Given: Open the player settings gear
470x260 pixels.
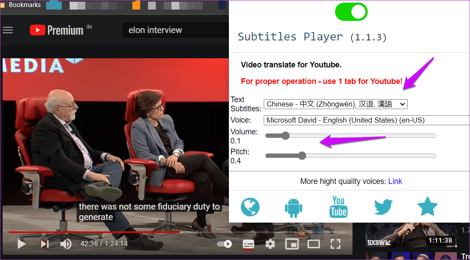Looking at the screenshot, I should tap(270, 244).
